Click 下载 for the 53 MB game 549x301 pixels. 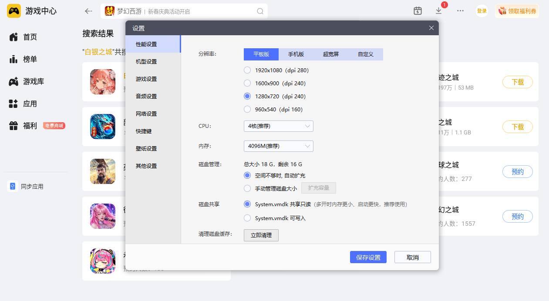pos(518,82)
